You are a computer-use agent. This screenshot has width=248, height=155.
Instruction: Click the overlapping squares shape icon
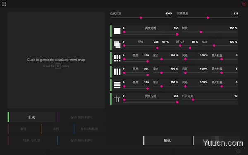(117, 45)
